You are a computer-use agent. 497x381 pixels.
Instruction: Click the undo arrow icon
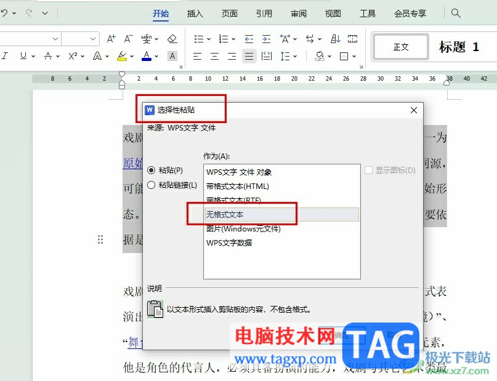pyautogui.click(x=4, y=13)
